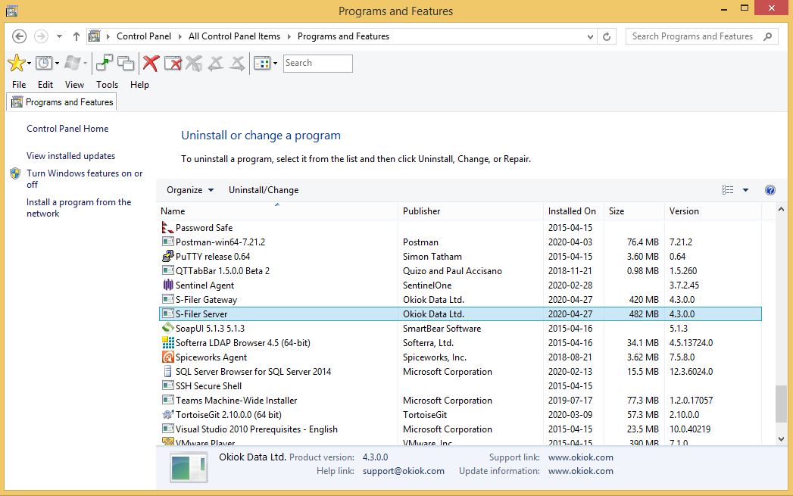
Task: Open the Help menu
Action: (139, 85)
